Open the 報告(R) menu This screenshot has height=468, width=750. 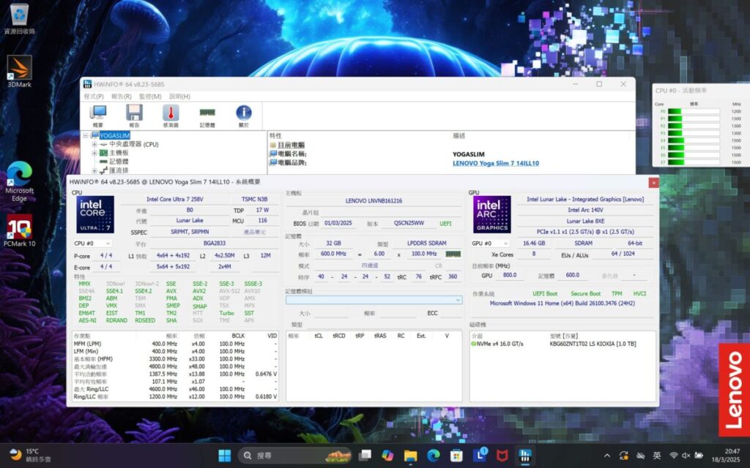pos(122,97)
